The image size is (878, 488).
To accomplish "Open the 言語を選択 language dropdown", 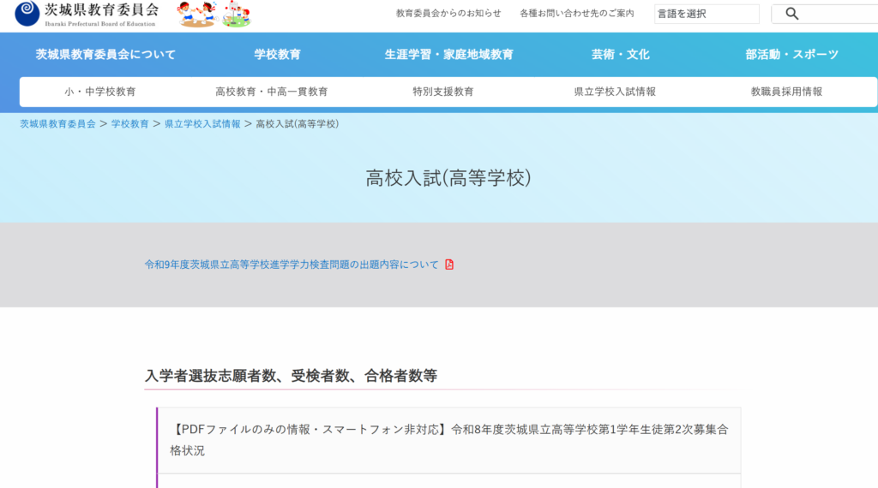I will (x=707, y=14).
